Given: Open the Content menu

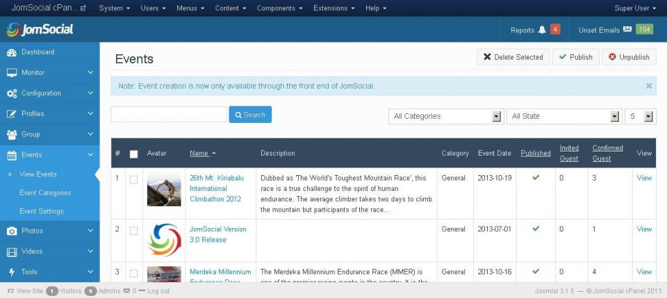Looking at the screenshot, I should point(231,8).
